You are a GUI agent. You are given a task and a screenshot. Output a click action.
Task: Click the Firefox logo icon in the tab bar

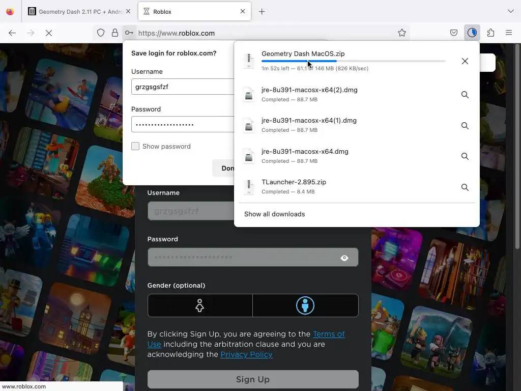(10, 12)
